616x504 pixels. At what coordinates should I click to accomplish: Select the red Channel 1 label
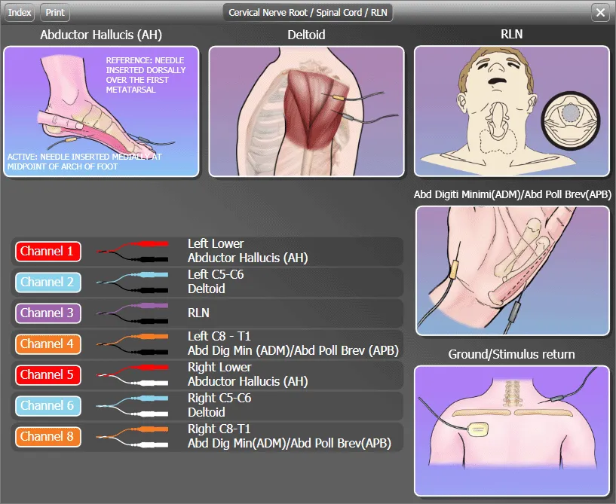click(48, 251)
